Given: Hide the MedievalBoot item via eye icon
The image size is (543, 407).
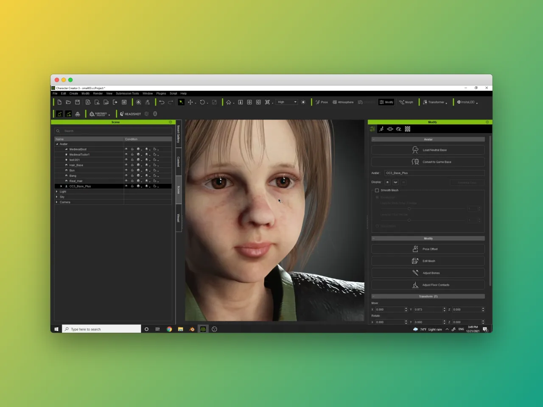Looking at the screenshot, I should pyautogui.click(x=126, y=149).
